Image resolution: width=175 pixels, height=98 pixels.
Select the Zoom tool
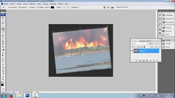[x=3, y=79]
